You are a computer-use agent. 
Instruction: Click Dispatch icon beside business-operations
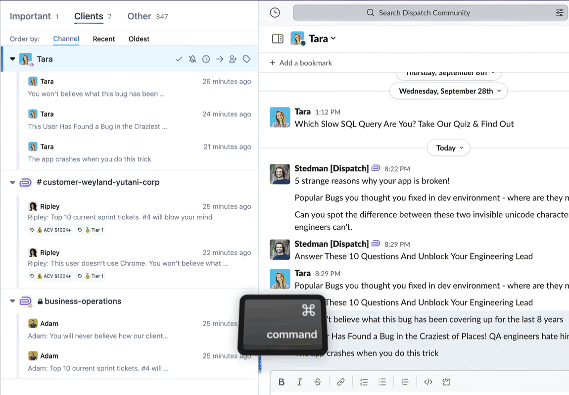[25, 301]
